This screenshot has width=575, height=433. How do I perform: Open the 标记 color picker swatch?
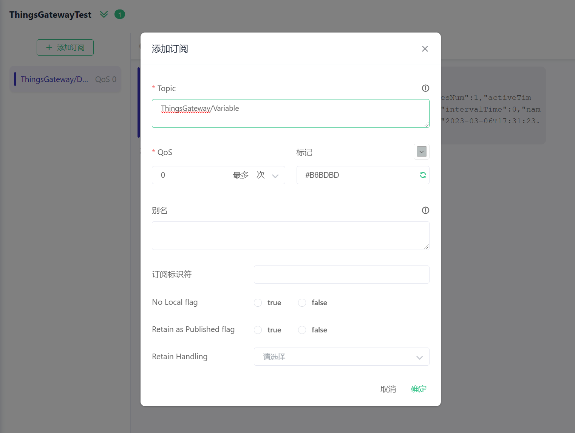(422, 152)
